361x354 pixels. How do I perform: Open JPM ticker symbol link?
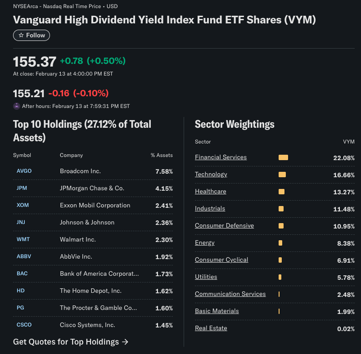click(x=22, y=188)
